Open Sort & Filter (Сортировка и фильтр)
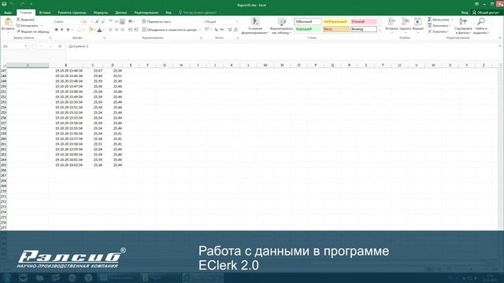504x283 pixels. click(x=463, y=26)
